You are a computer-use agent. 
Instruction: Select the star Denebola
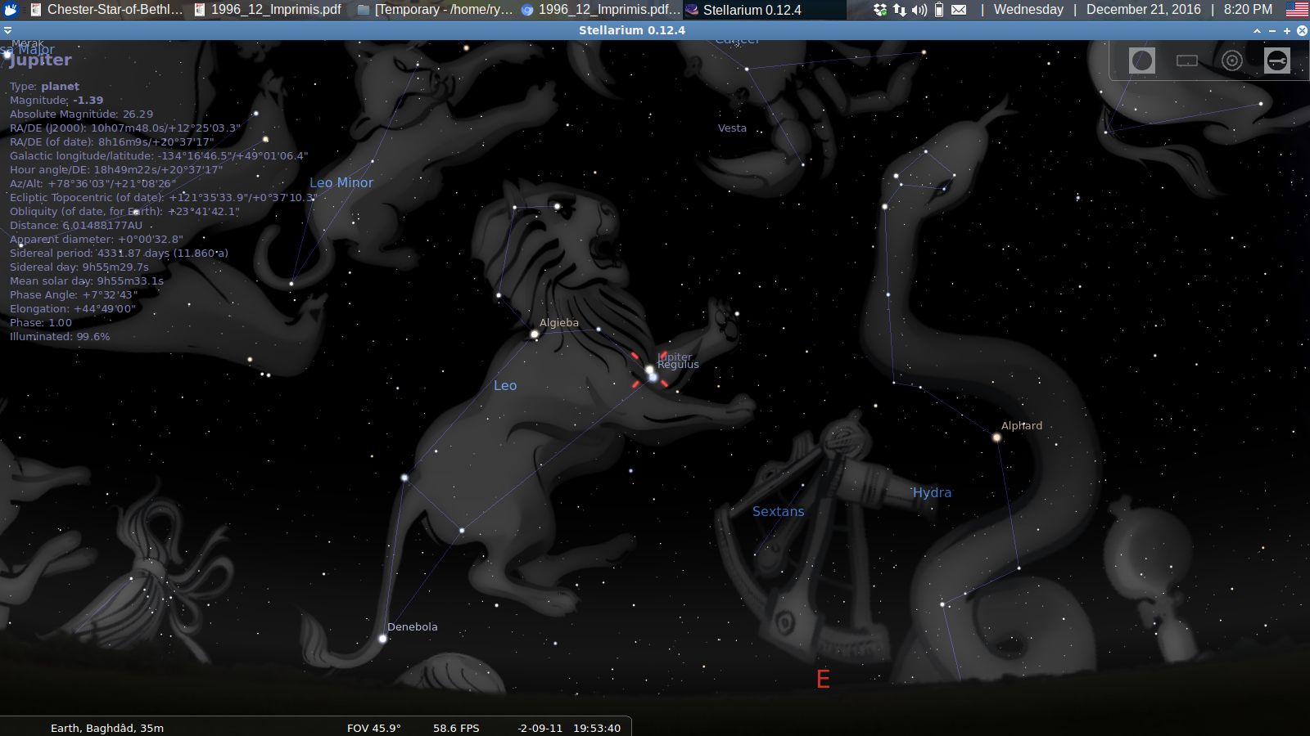tap(382, 639)
